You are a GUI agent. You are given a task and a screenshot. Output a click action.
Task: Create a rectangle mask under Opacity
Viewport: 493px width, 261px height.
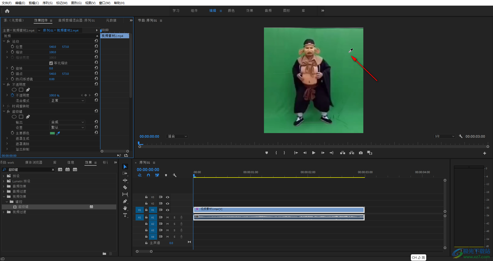pyautogui.click(x=21, y=90)
